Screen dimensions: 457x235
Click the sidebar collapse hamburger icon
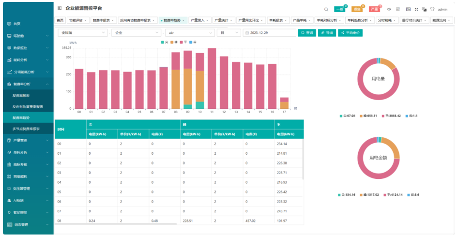[x=60, y=9]
